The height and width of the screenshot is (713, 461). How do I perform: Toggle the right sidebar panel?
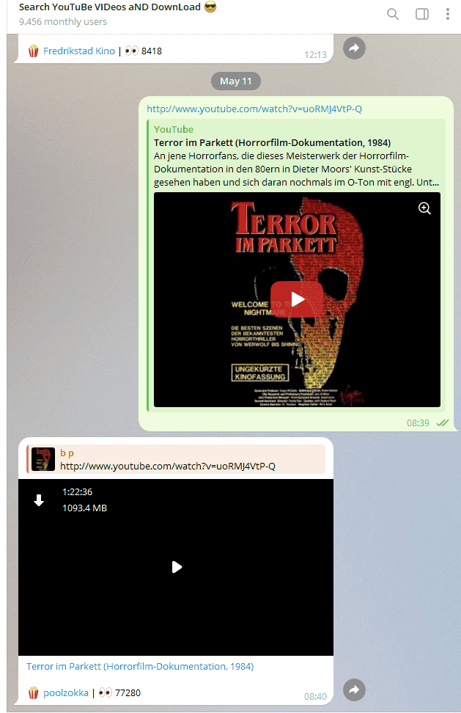[x=422, y=14]
